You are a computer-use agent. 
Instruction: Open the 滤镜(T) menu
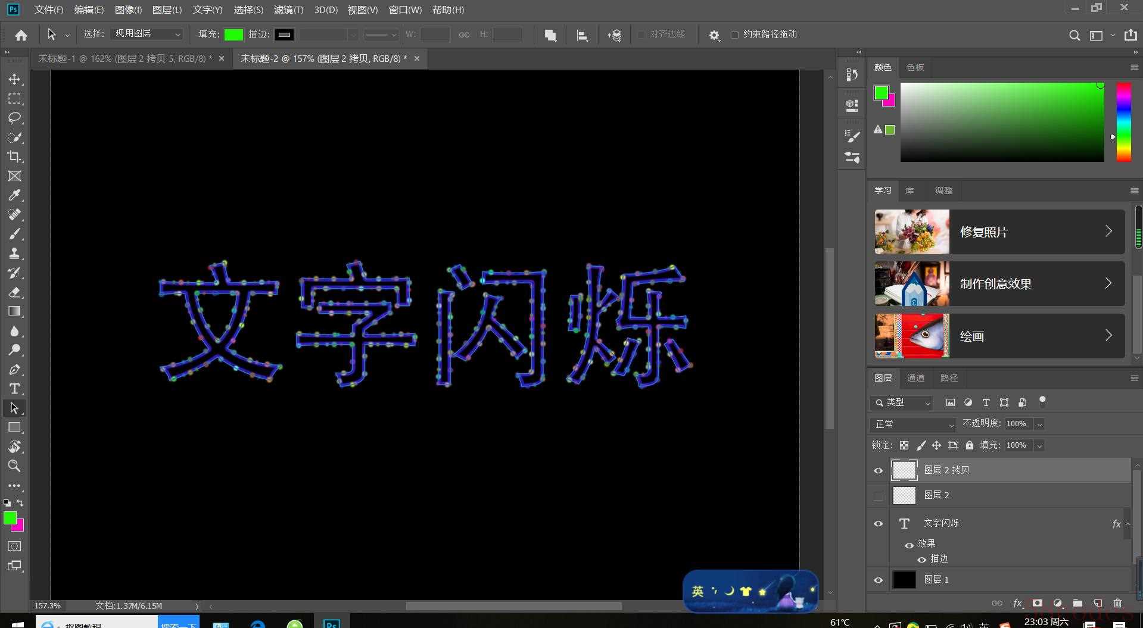click(288, 10)
